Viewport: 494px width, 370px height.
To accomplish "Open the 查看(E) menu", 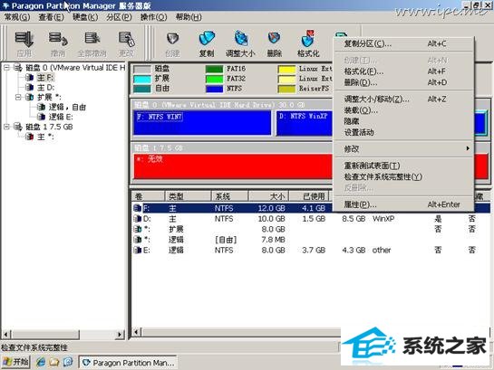I will tap(51, 17).
